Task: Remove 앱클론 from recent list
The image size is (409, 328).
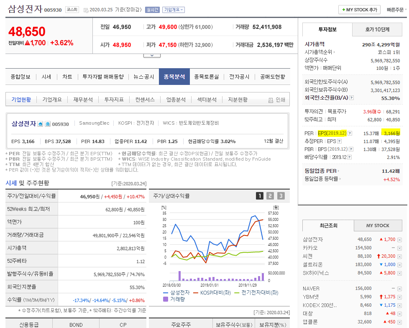Action: tap(399, 322)
